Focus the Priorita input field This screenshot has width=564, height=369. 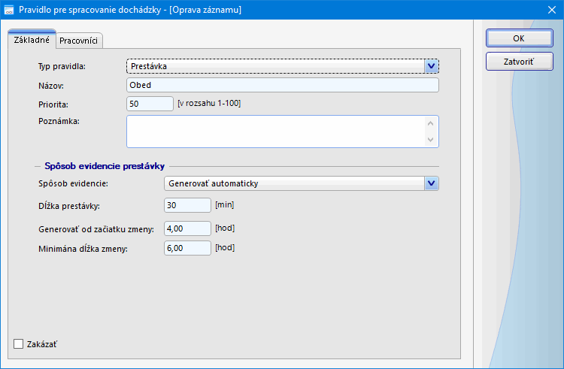[x=150, y=103]
